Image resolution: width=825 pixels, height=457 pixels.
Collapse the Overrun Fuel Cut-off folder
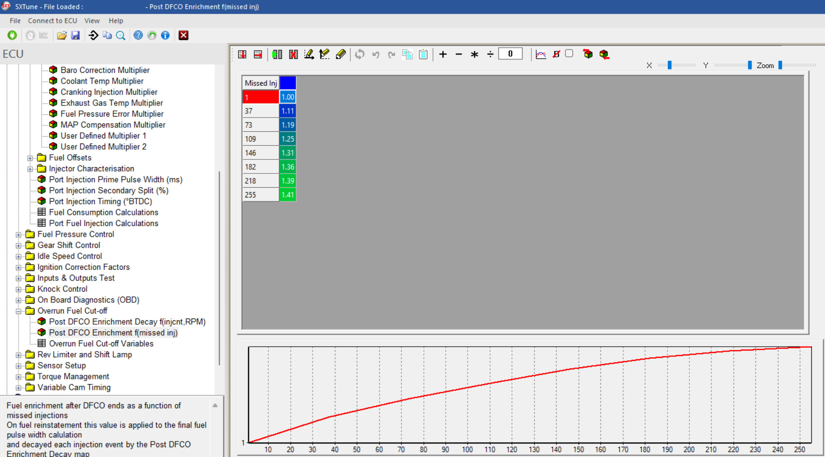[18, 311]
